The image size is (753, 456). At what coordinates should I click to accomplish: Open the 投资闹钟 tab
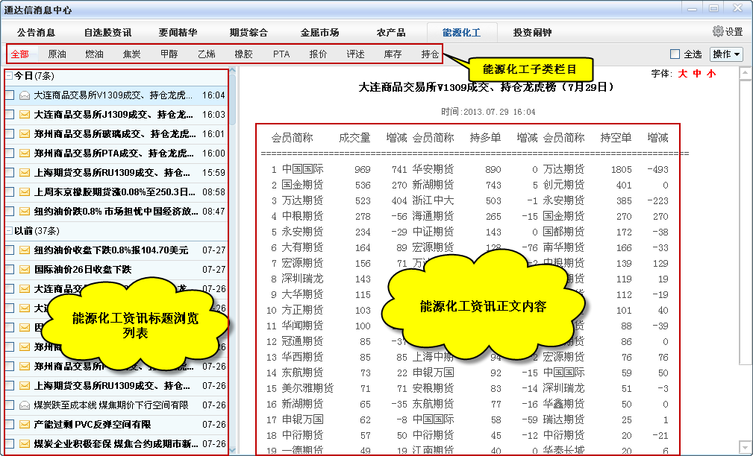(532, 33)
